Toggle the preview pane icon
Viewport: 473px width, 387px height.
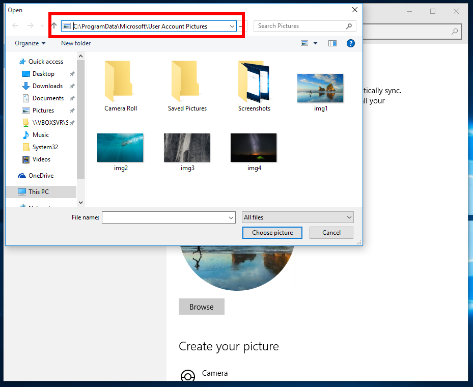[x=332, y=43]
